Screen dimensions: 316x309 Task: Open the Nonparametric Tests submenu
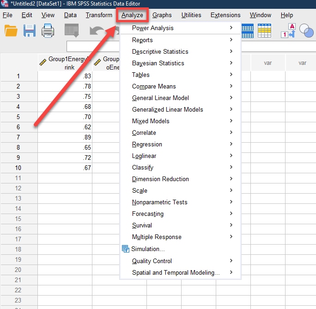click(180, 202)
